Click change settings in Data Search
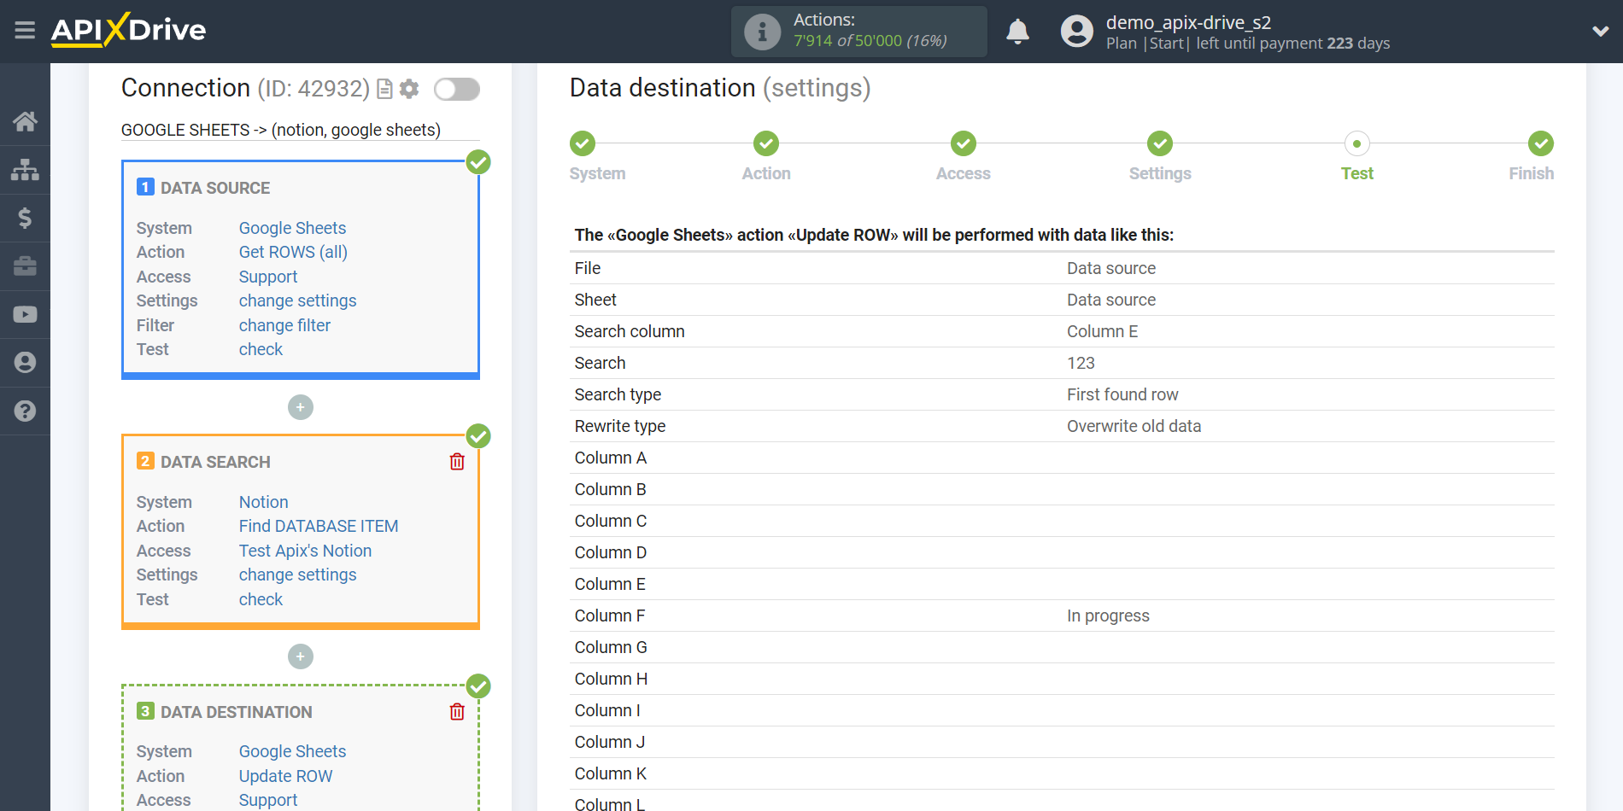This screenshot has height=811, width=1623. (x=297, y=575)
